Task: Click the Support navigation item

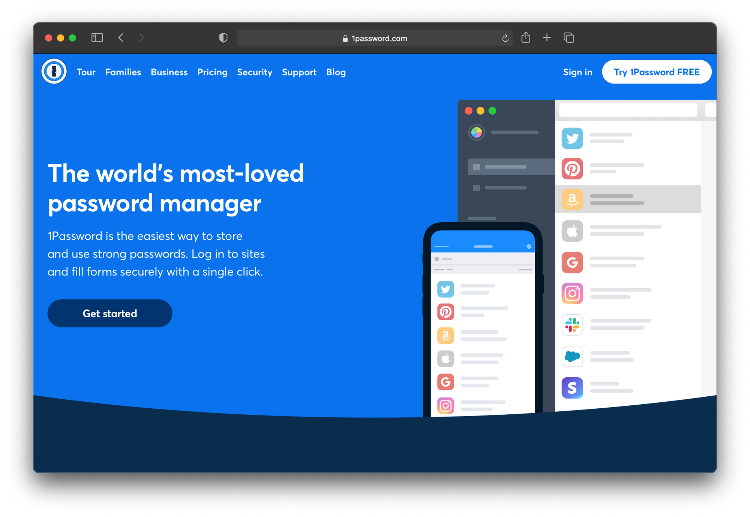Action: click(299, 72)
